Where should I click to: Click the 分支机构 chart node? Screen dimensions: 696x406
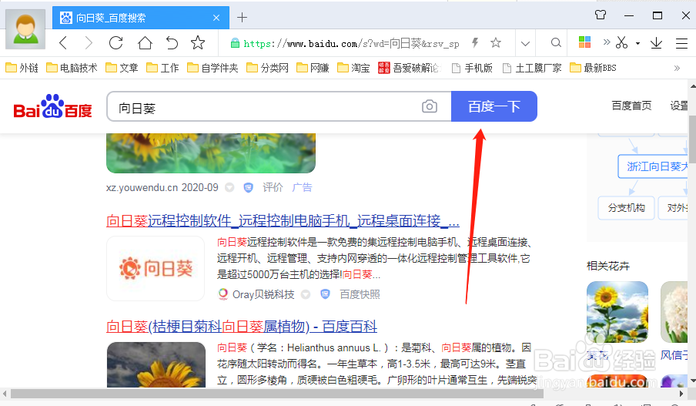pos(626,208)
